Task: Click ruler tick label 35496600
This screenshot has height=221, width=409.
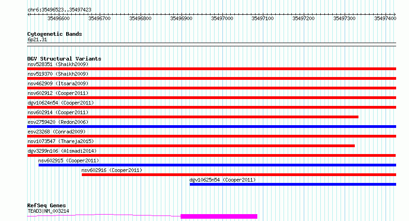Action: (x=58, y=18)
